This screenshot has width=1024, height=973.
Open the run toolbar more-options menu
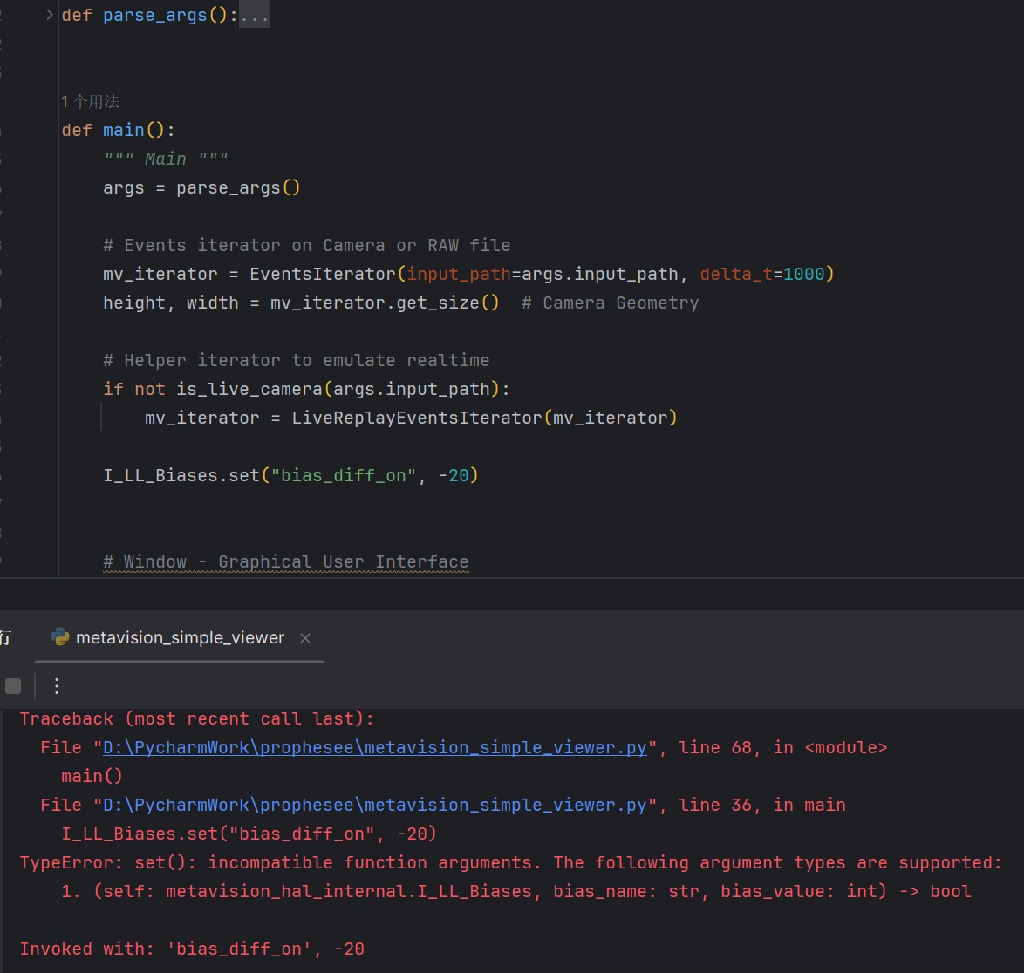(x=57, y=686)
